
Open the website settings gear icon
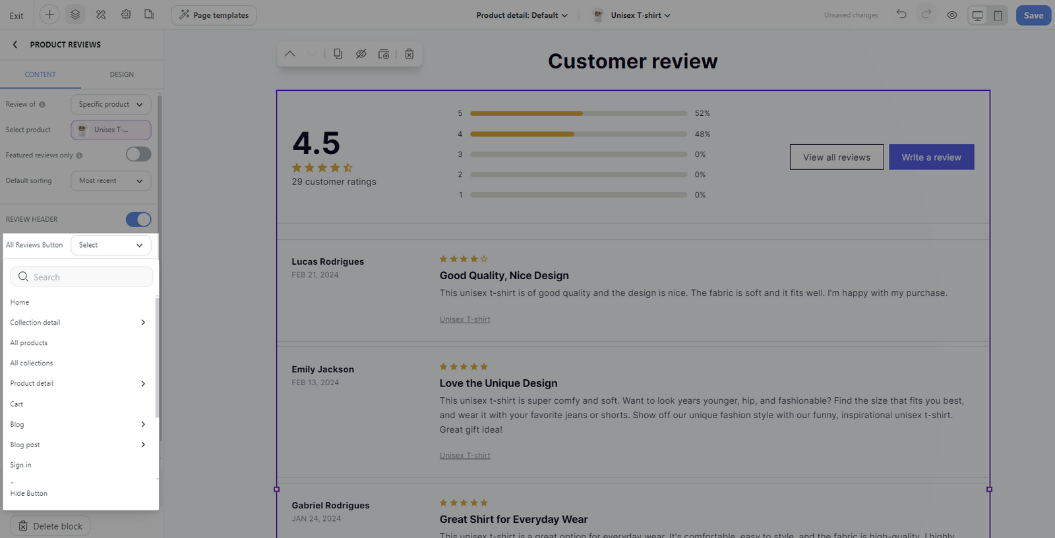[126, 14]
